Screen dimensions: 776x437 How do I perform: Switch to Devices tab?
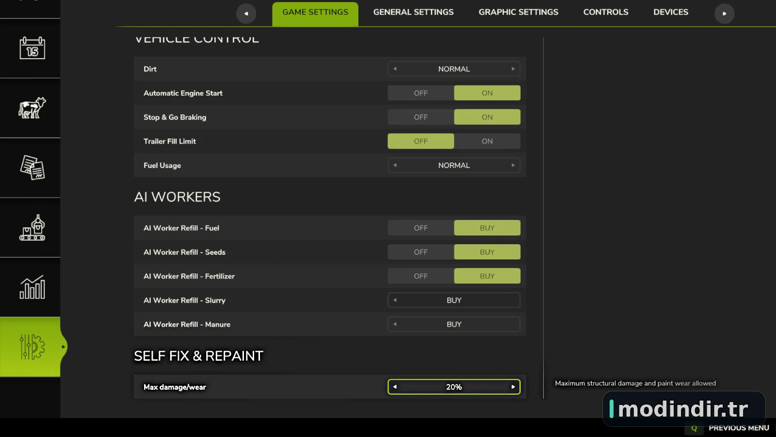(x=671, y=12)
